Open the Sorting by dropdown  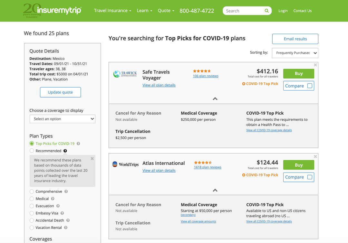tap(295, 53)
